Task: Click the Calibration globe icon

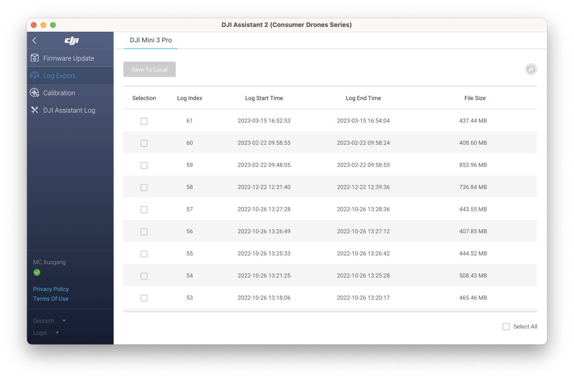Action: tap(35, 93)
